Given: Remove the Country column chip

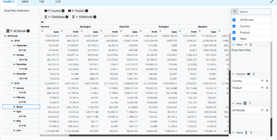Looking at the screenshot, I should [x=63, y=11].
